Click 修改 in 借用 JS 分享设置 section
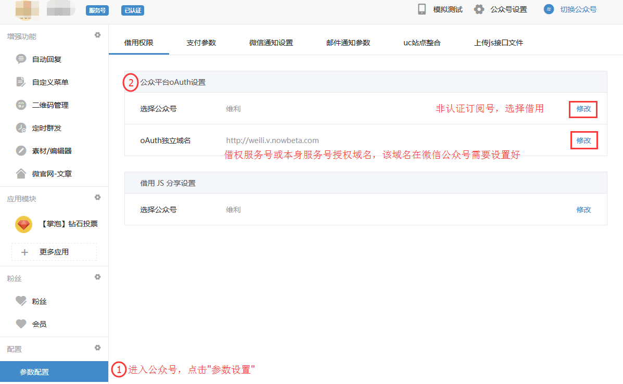The height and width of the screenshot is (384, 623). [x=583, y=210]
